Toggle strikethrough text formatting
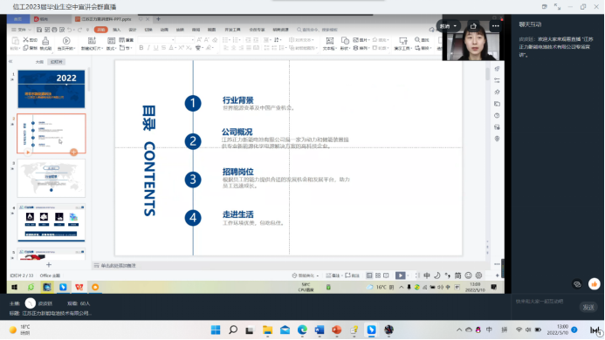 click(x=163, y=48)
